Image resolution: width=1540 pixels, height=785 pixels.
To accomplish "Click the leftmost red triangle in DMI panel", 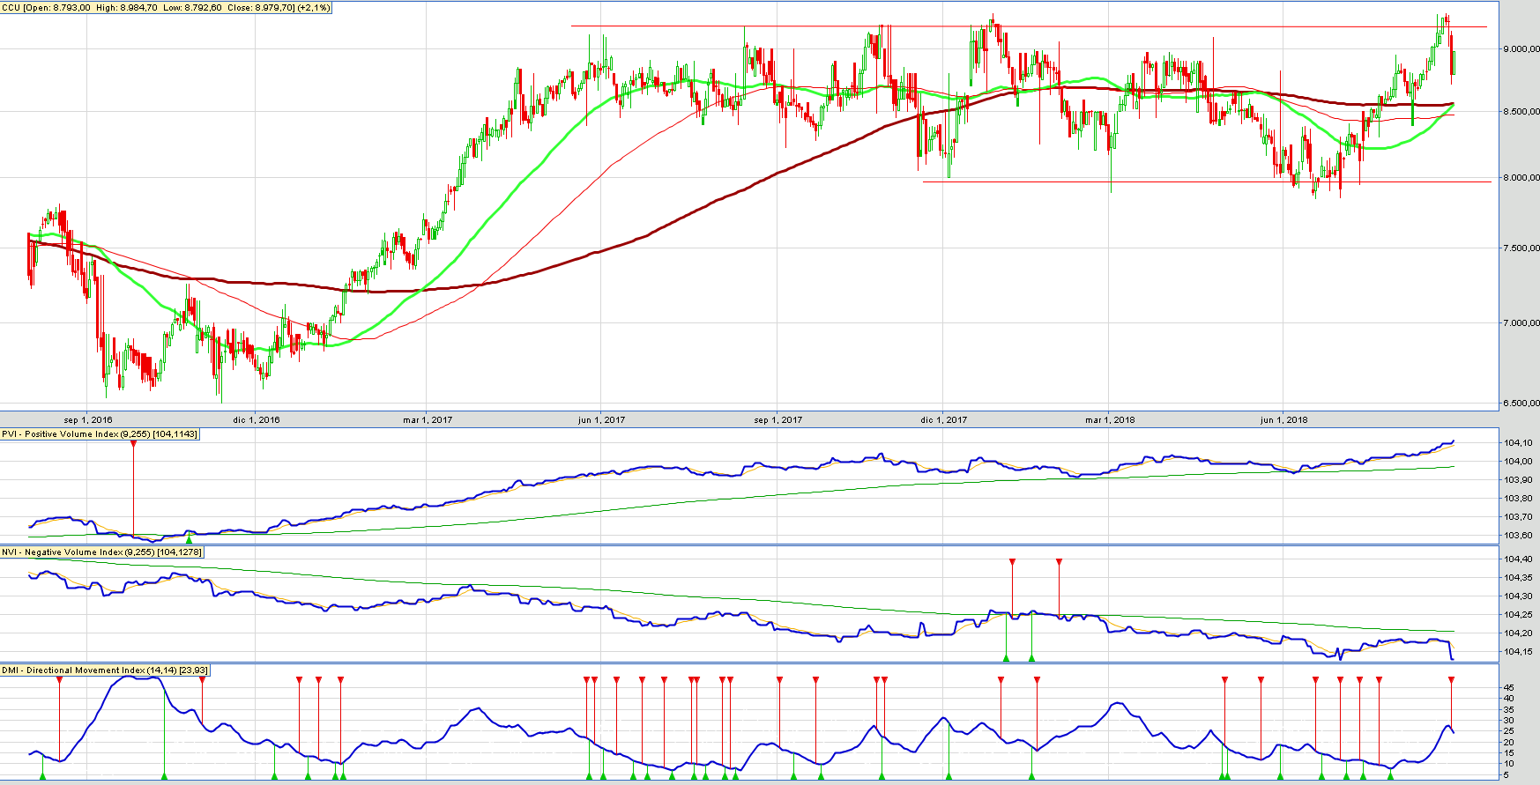I will [59, 680].
